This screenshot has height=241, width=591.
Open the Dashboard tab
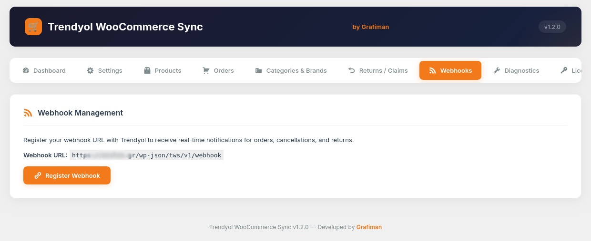click(44, 70)
